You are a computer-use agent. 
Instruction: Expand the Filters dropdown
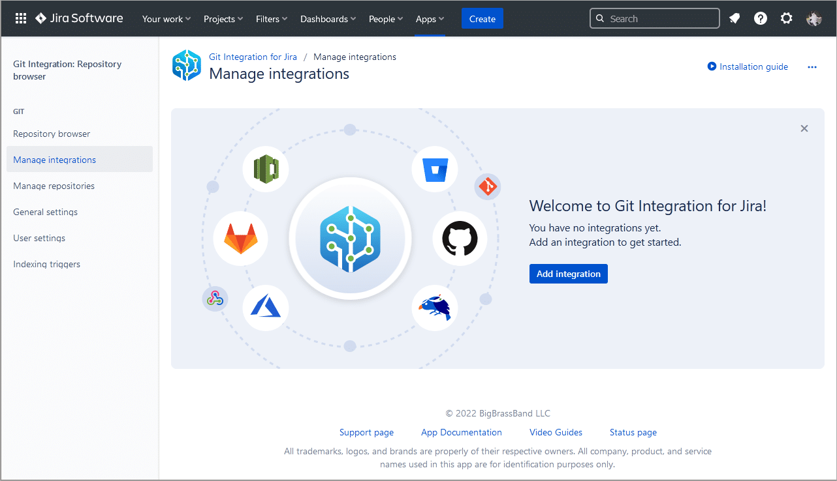click(272, 19)
